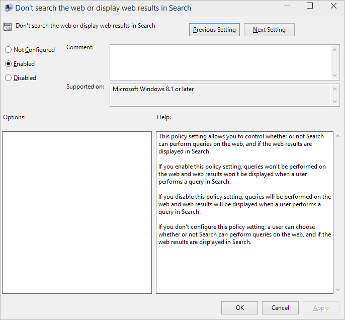Minimize the policy window
The width and height of the screenshot is (345, 320).
(x=287, y=6)
